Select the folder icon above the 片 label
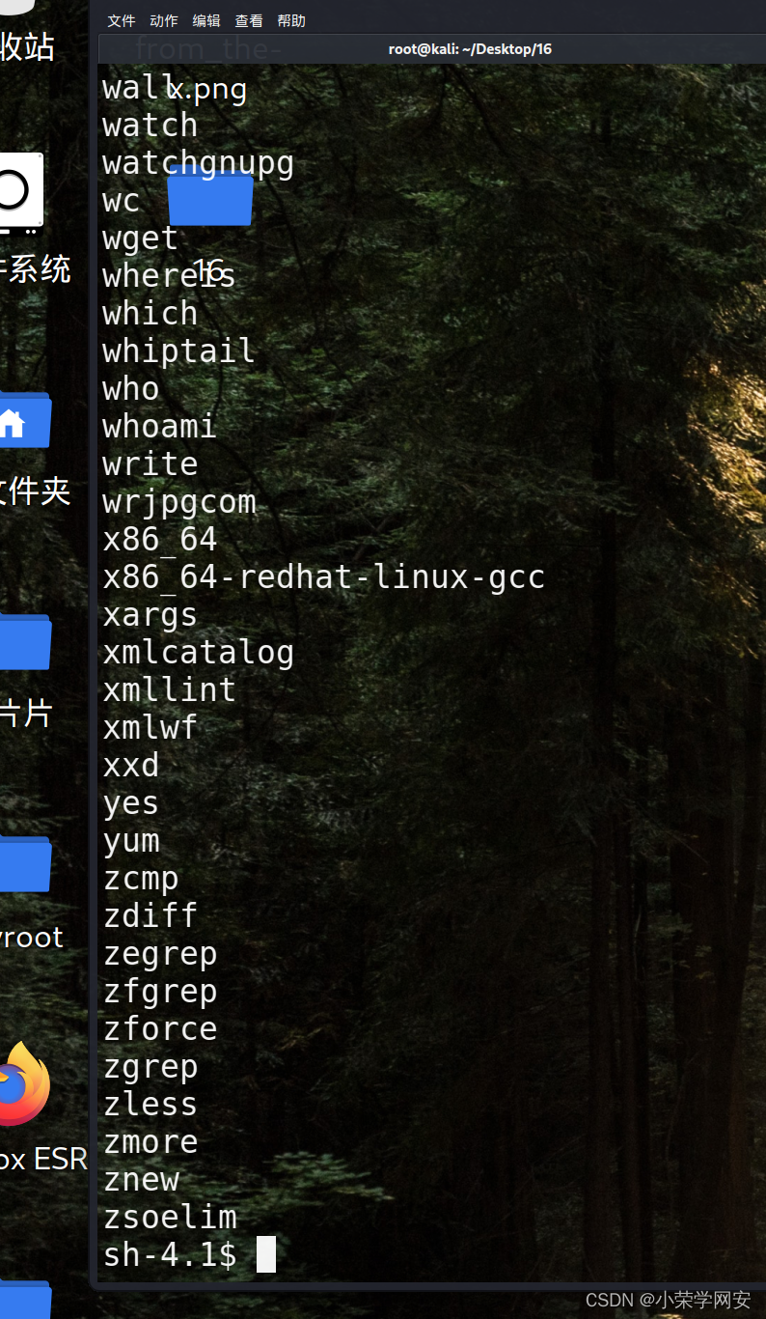 24,642
